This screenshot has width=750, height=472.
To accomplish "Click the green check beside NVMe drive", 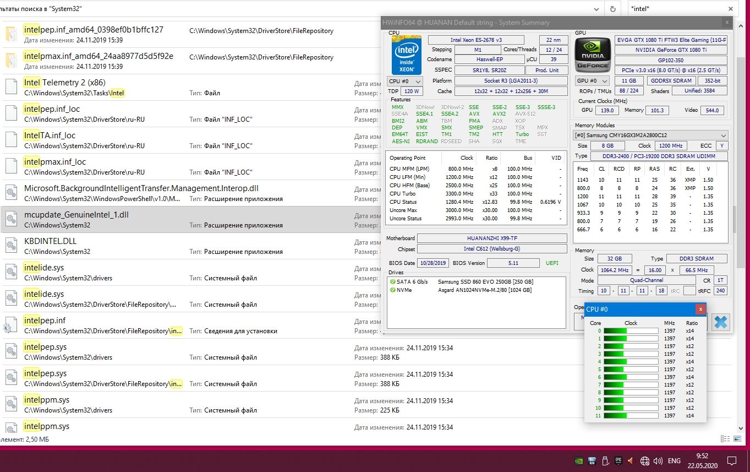I will point(393,290).
